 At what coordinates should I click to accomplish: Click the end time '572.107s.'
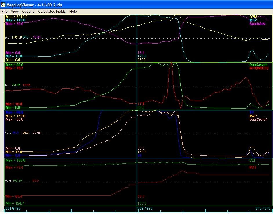[263, 208]
